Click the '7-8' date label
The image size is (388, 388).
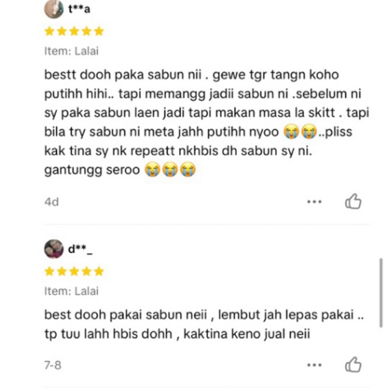(x=53, y=366)
